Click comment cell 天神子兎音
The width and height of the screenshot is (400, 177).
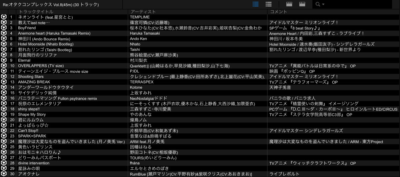click(280, 87)
